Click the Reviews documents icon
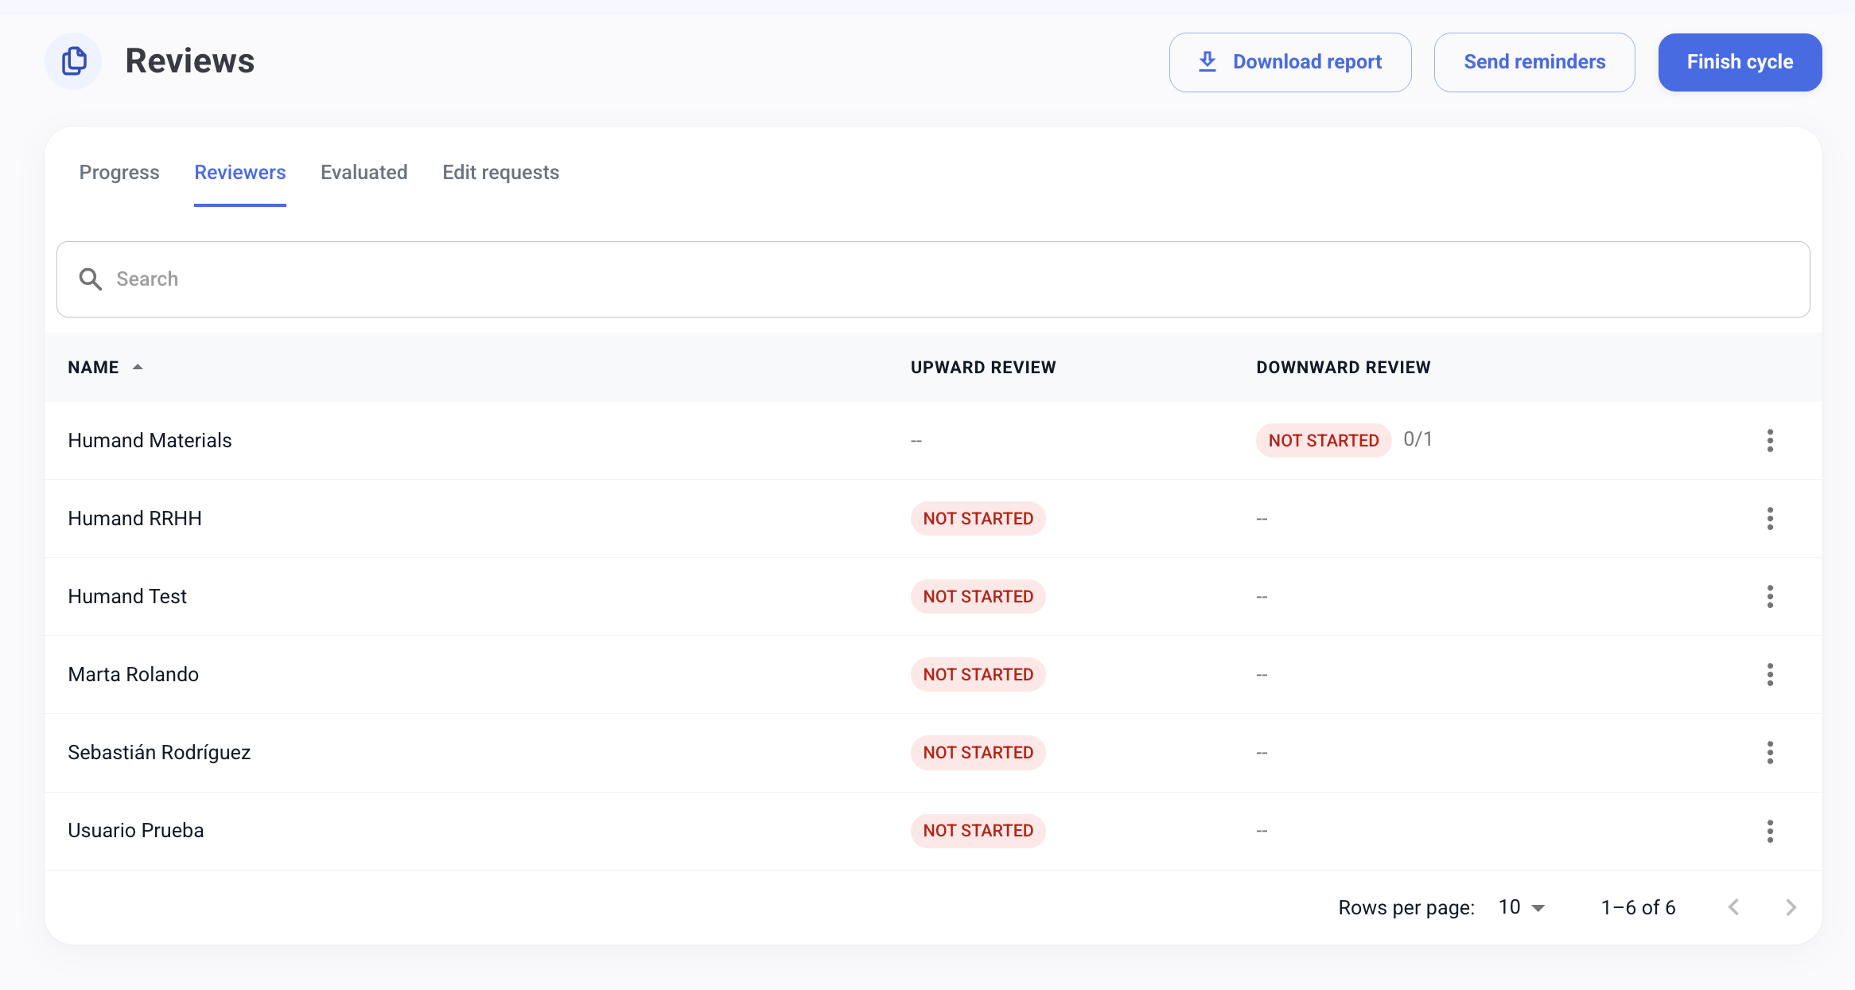This screenshot has height=990, width=1855. coord(73,61)
